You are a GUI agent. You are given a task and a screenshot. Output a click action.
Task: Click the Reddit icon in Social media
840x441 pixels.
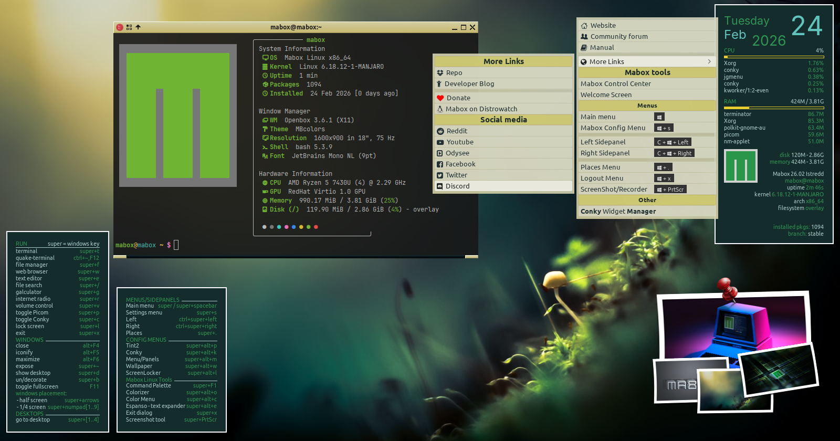click(x=440, y=131)
